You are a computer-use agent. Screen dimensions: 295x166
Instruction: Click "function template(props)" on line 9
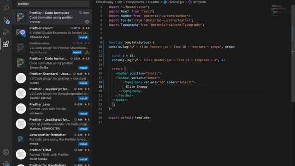click(130, 42)
